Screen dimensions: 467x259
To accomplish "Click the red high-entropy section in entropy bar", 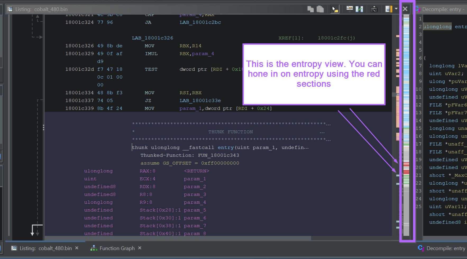I will click(406, 172).
